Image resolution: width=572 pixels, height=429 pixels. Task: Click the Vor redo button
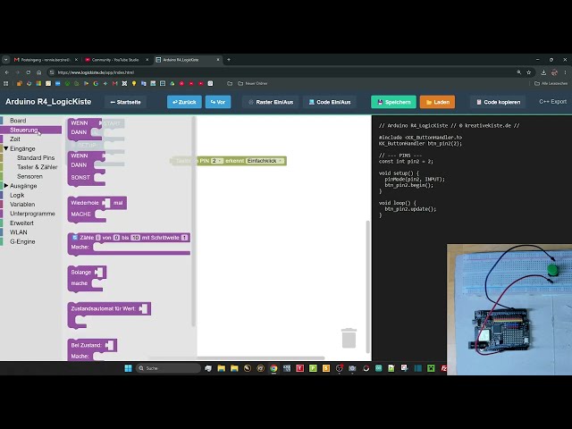coord(218,102)
